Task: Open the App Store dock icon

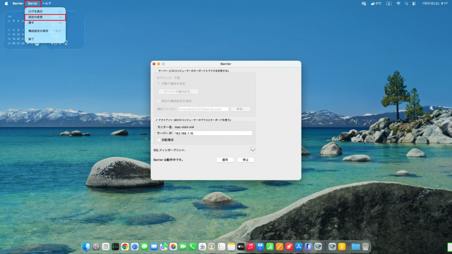Action: (x=299, y=247)
